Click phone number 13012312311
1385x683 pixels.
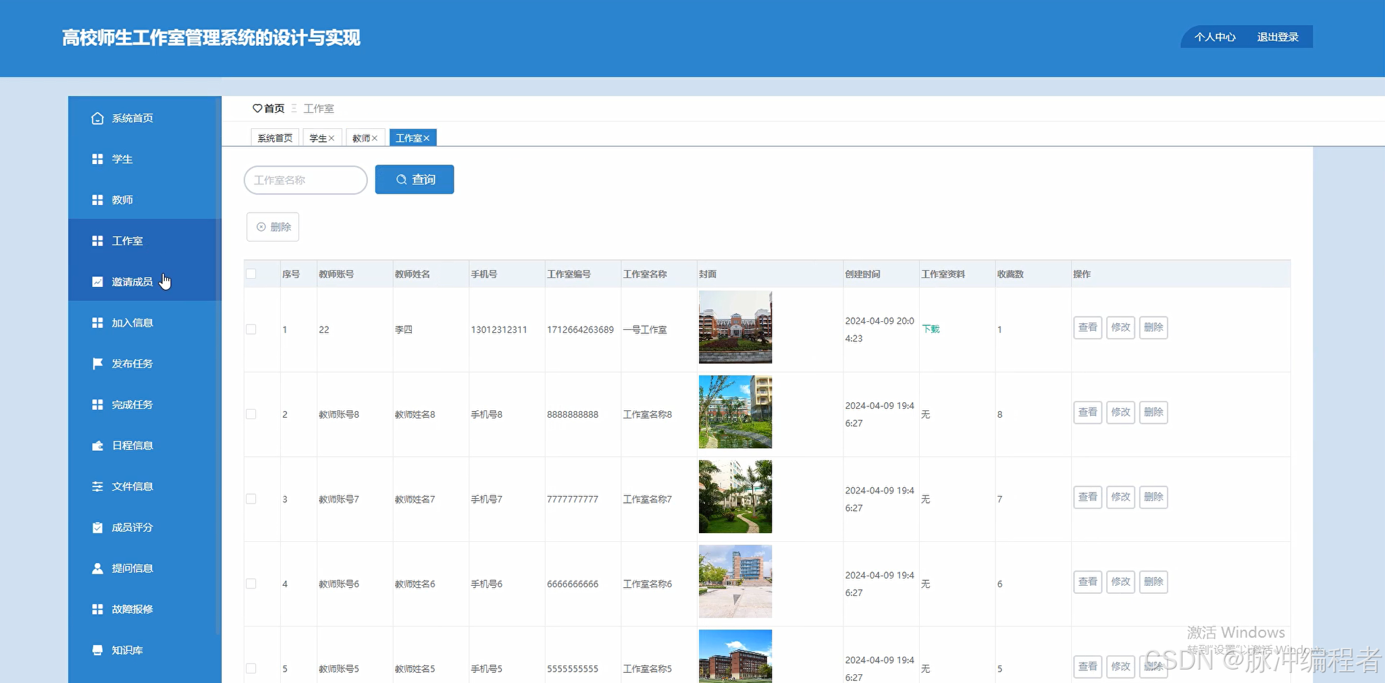pos(499,329)
